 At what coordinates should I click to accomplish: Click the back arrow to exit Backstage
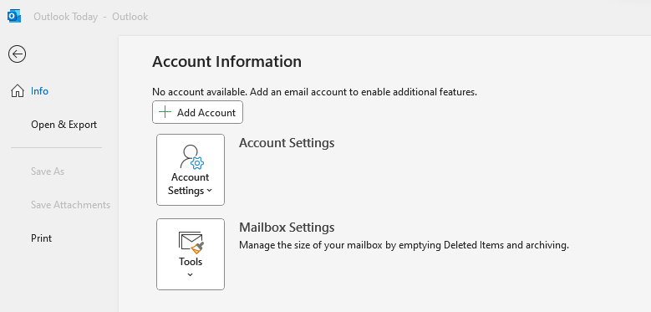pyautogui.click(x=17, y=54)
